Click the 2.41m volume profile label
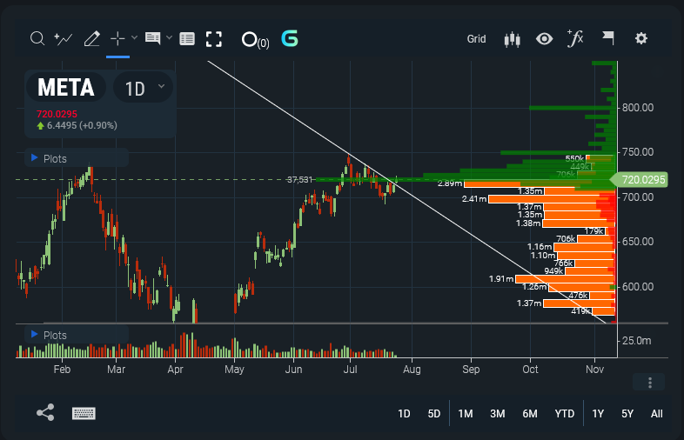The width and height of the screenshot is (684, 440). [474, 199]
